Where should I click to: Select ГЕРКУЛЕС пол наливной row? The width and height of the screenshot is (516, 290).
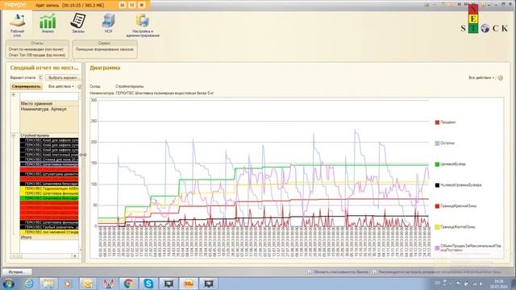(x=48, y=232)
